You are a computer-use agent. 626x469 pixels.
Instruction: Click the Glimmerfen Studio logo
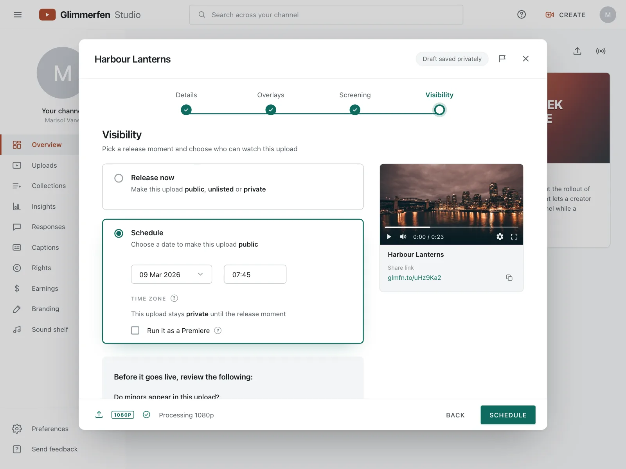click(90, 15)
